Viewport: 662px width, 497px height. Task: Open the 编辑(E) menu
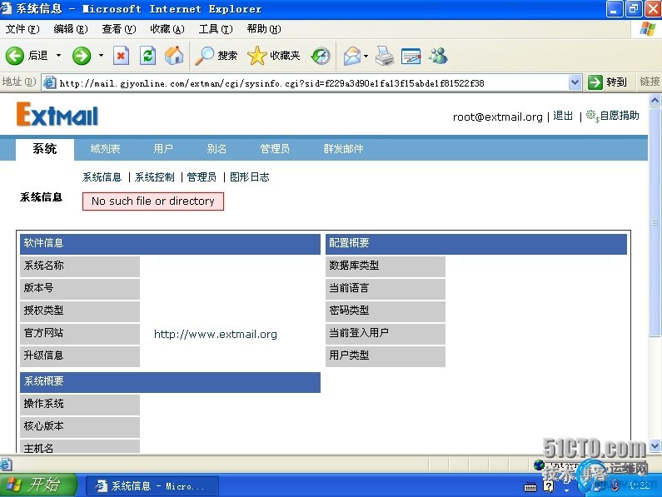click(x=71, y=29)
